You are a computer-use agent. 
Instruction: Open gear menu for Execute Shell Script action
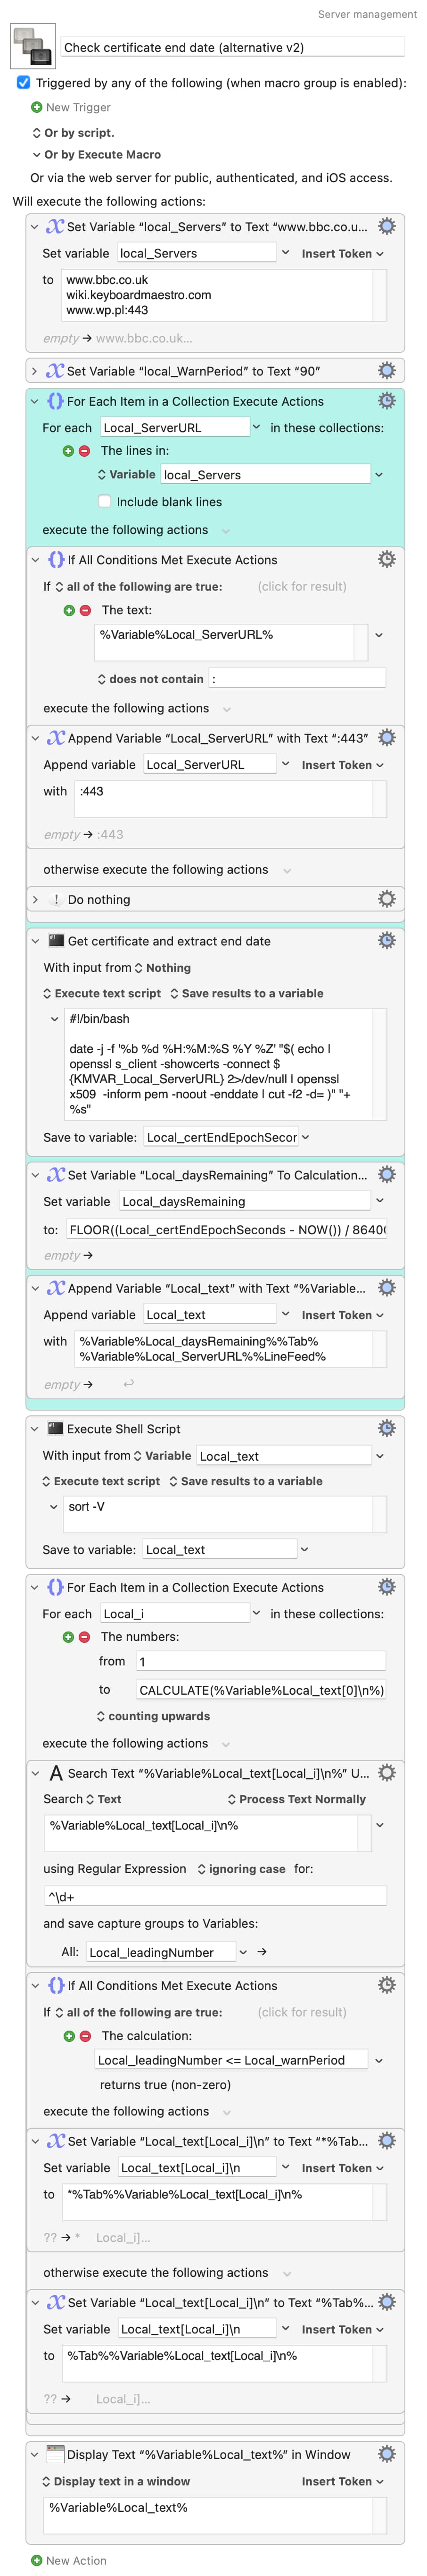tap(387, 1428)
